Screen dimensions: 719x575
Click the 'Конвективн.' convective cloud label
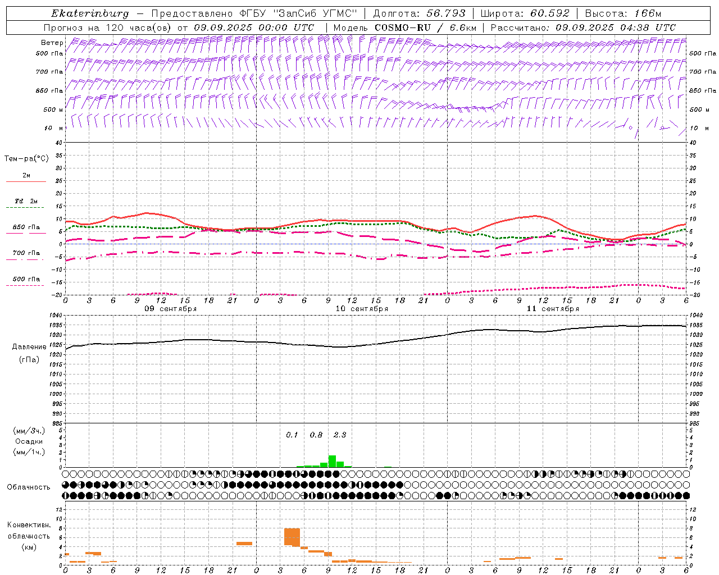pos(29,525)
